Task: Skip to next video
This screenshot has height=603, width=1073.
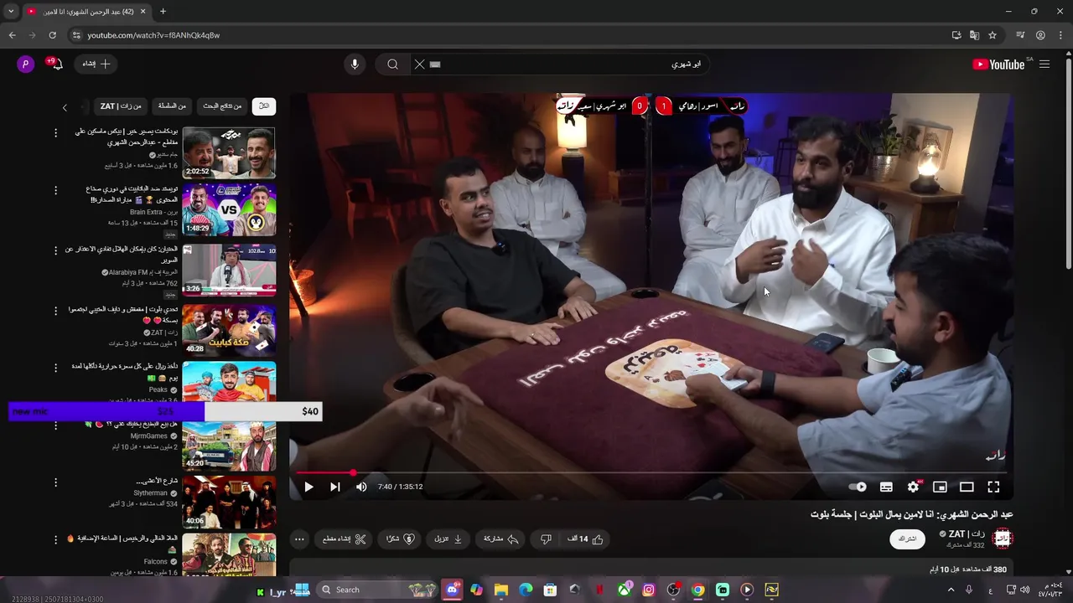Action: pos(334,487)
